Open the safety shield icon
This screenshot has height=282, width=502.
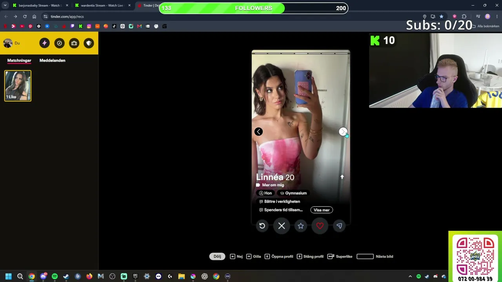point(89,43)
